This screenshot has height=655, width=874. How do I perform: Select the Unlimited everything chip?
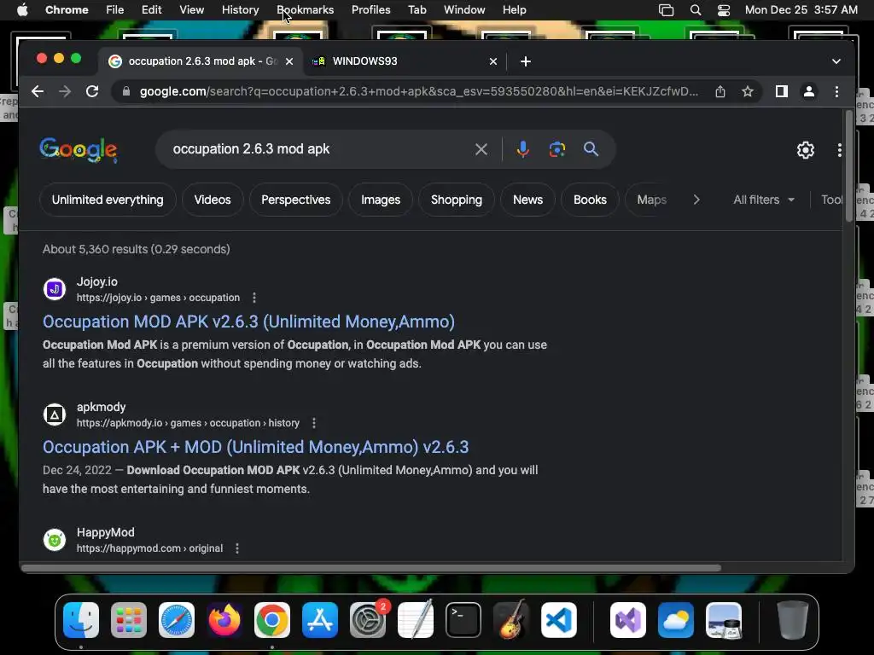(x=108, y=200)
